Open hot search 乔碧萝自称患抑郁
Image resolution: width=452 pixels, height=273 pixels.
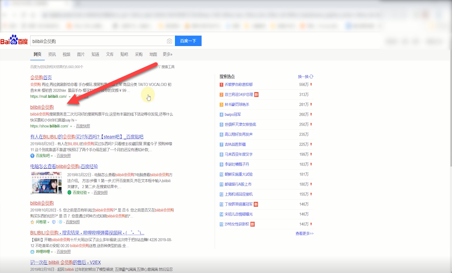tap(239, 85)
